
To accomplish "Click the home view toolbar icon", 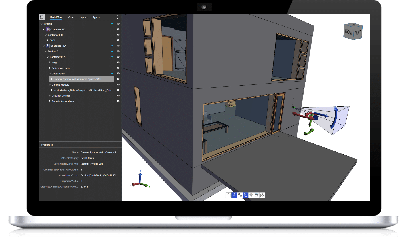I will pos(229,195).
